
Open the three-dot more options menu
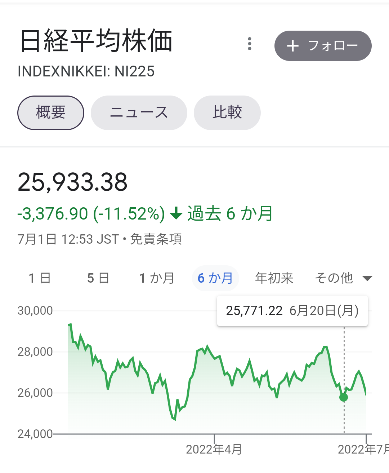tap(250, 44)
